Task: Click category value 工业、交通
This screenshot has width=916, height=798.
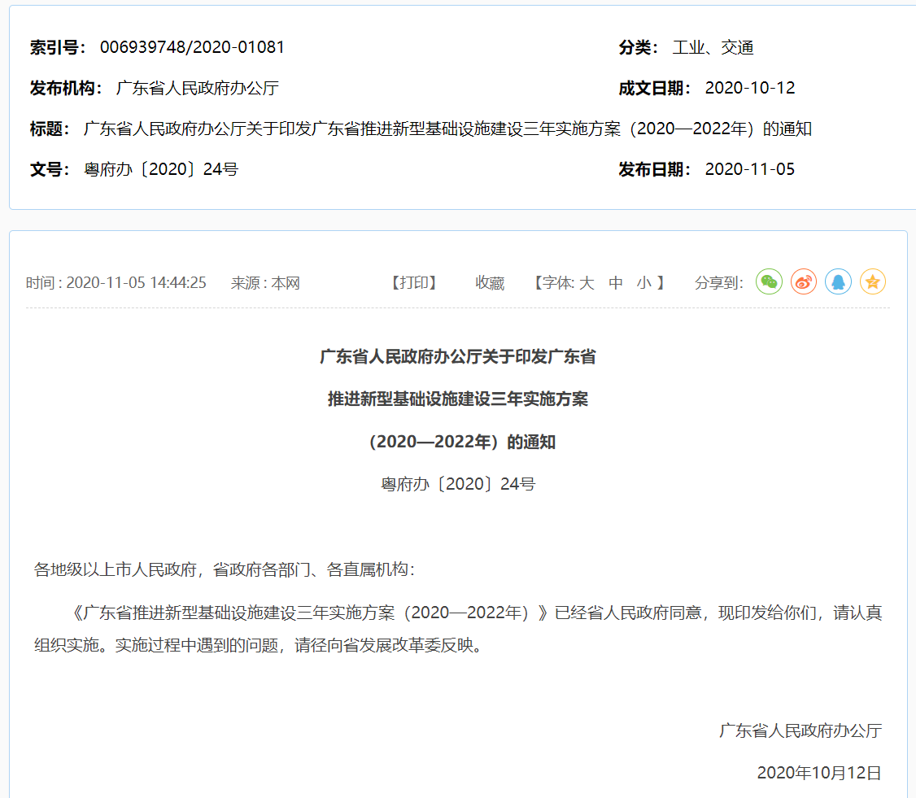Action: 713,47
